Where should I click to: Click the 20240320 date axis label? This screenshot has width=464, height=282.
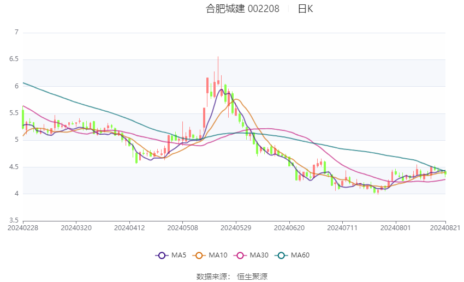tap(76, 228)
